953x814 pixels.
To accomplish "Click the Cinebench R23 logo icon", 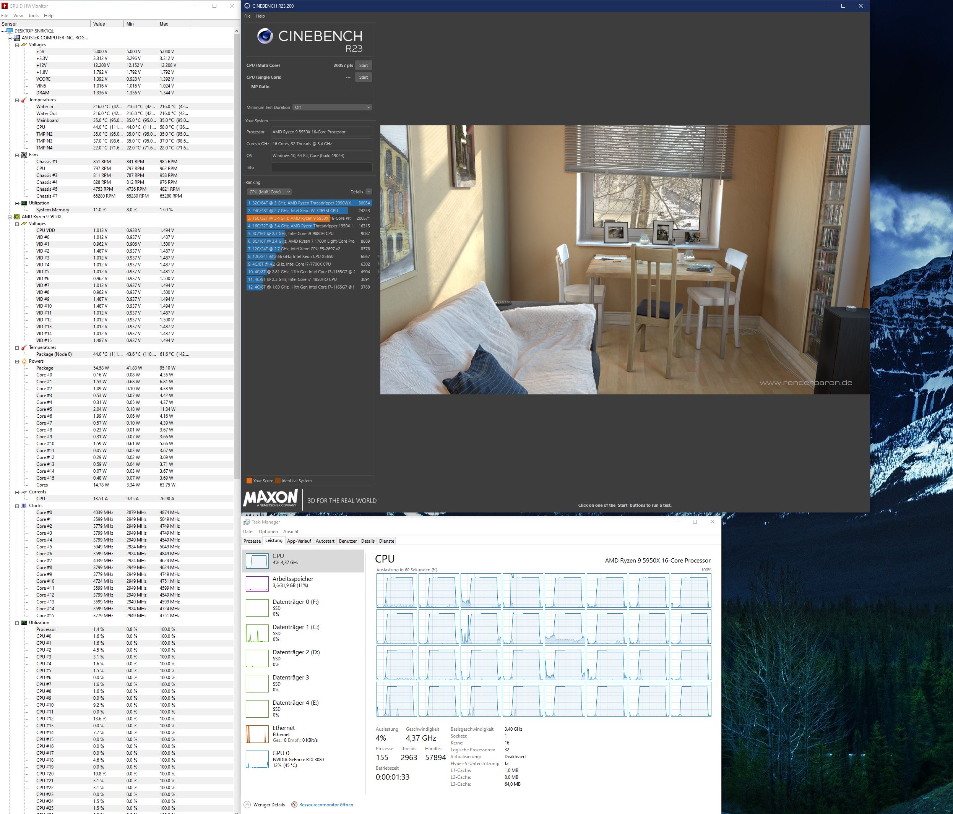I will click(x=265, y=36).
